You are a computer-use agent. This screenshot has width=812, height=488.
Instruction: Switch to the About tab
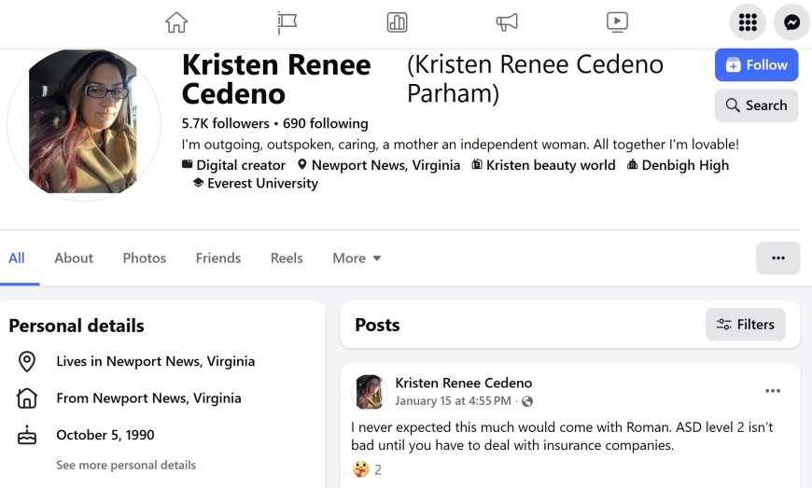[x=74, y=258]
